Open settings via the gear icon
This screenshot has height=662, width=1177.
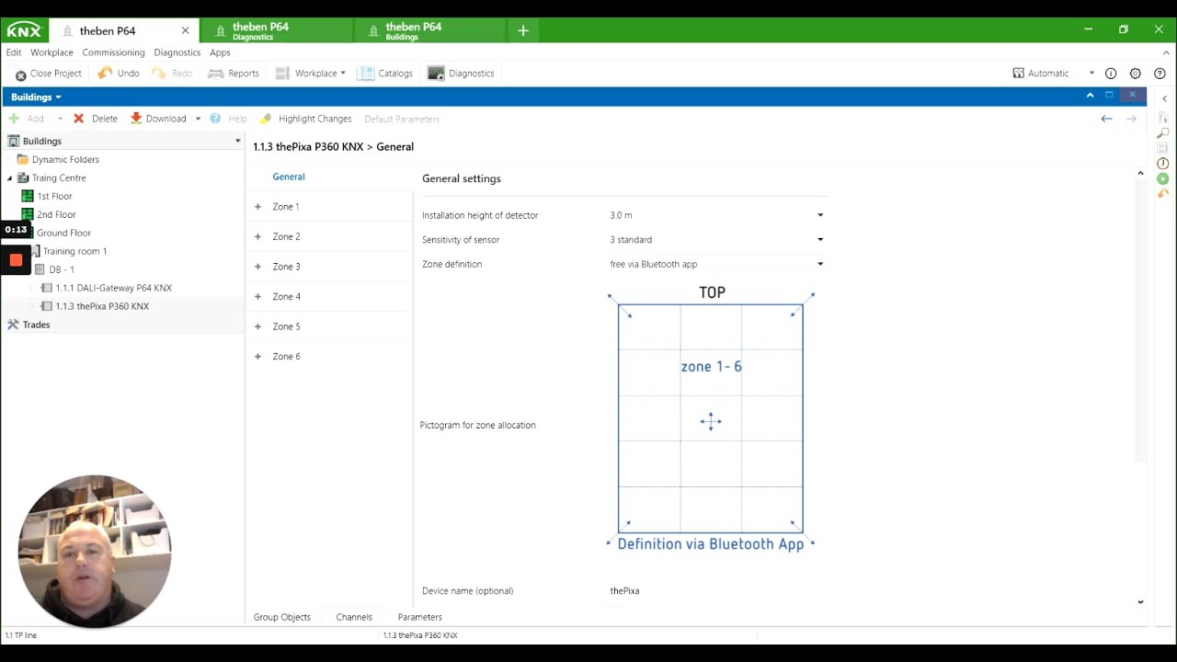(1135, 73)
